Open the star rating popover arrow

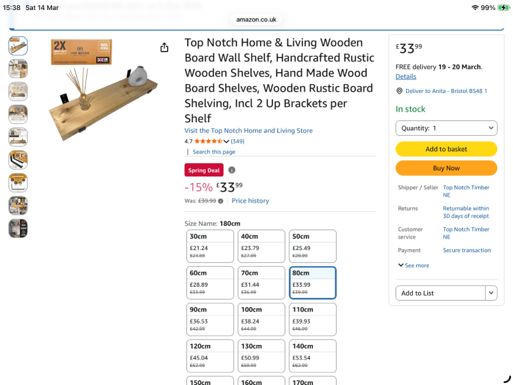[226, 142]
